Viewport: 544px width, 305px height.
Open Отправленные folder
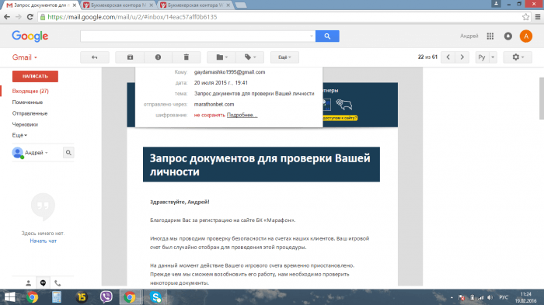click(x=30, y=113)
